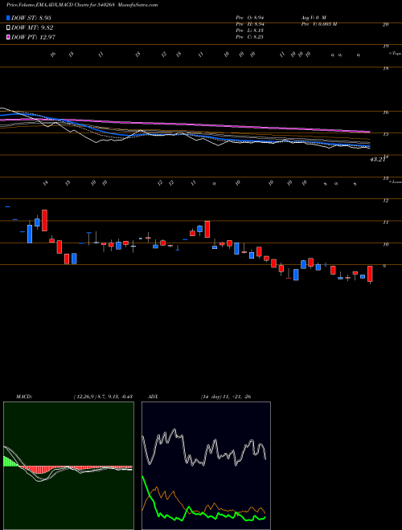Click the 'Pre L: 8.18' value
The height and width of the screenshot is (530, 402).
click(250, 31)
